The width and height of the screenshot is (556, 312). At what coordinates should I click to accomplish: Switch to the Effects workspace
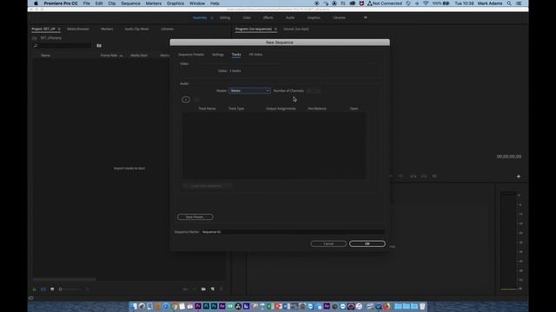[x=268, y=17]
